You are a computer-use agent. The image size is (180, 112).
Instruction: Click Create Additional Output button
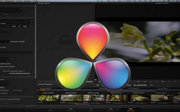19,73
